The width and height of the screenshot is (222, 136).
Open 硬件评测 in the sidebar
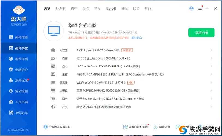pos(18,59)
